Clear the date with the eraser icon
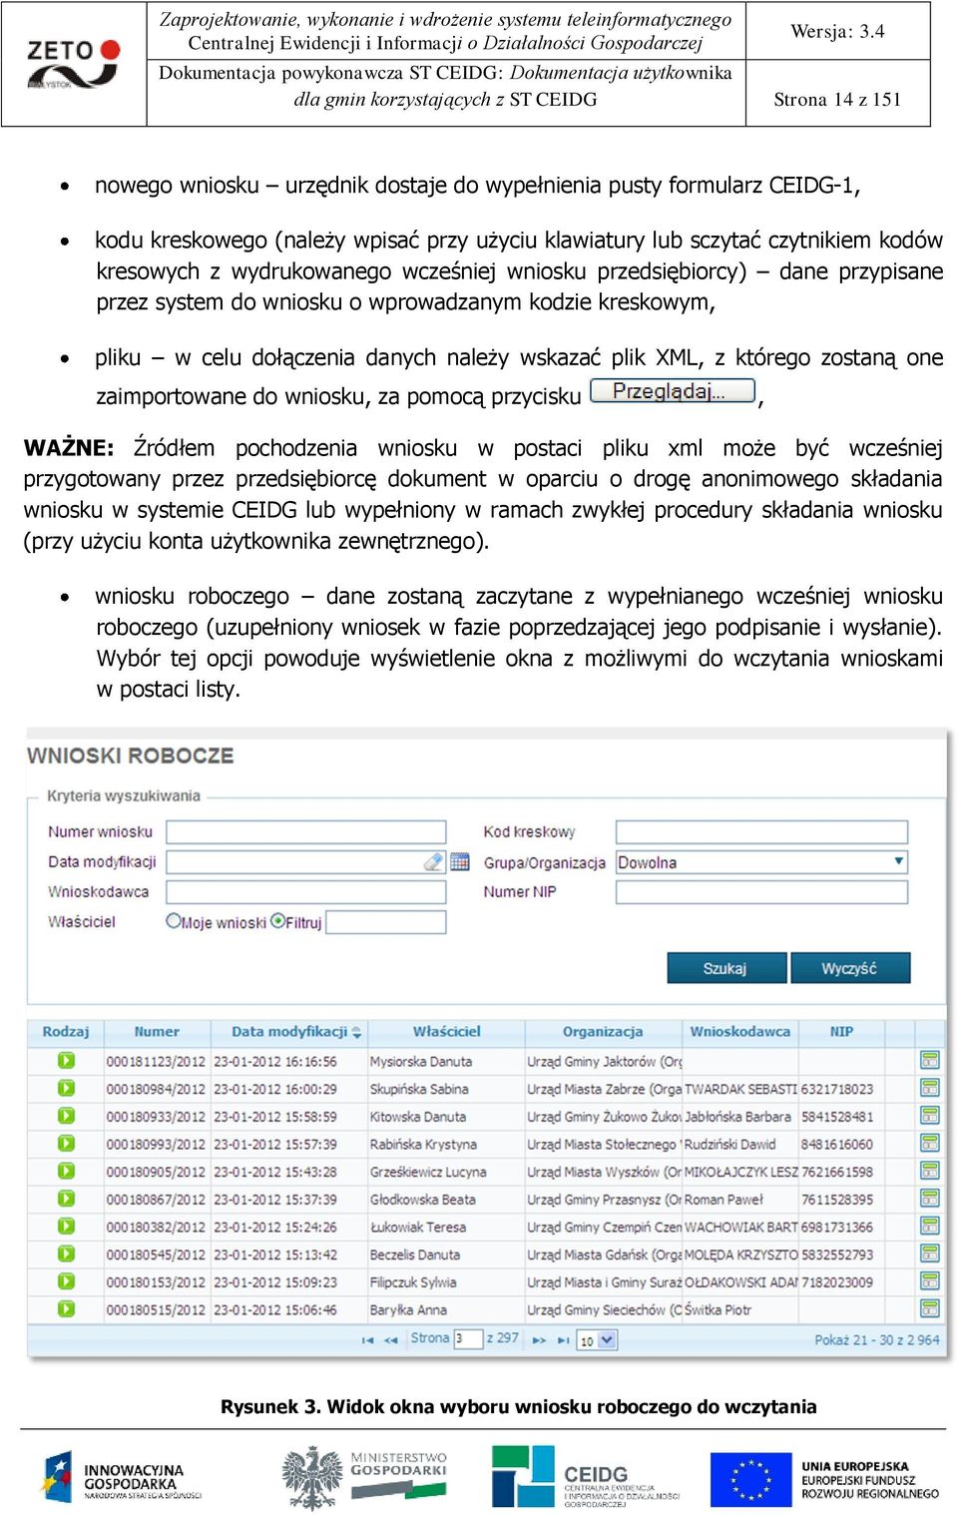Image resolution: width=958 pixels, height=1515 pixels. click(433, 861)
